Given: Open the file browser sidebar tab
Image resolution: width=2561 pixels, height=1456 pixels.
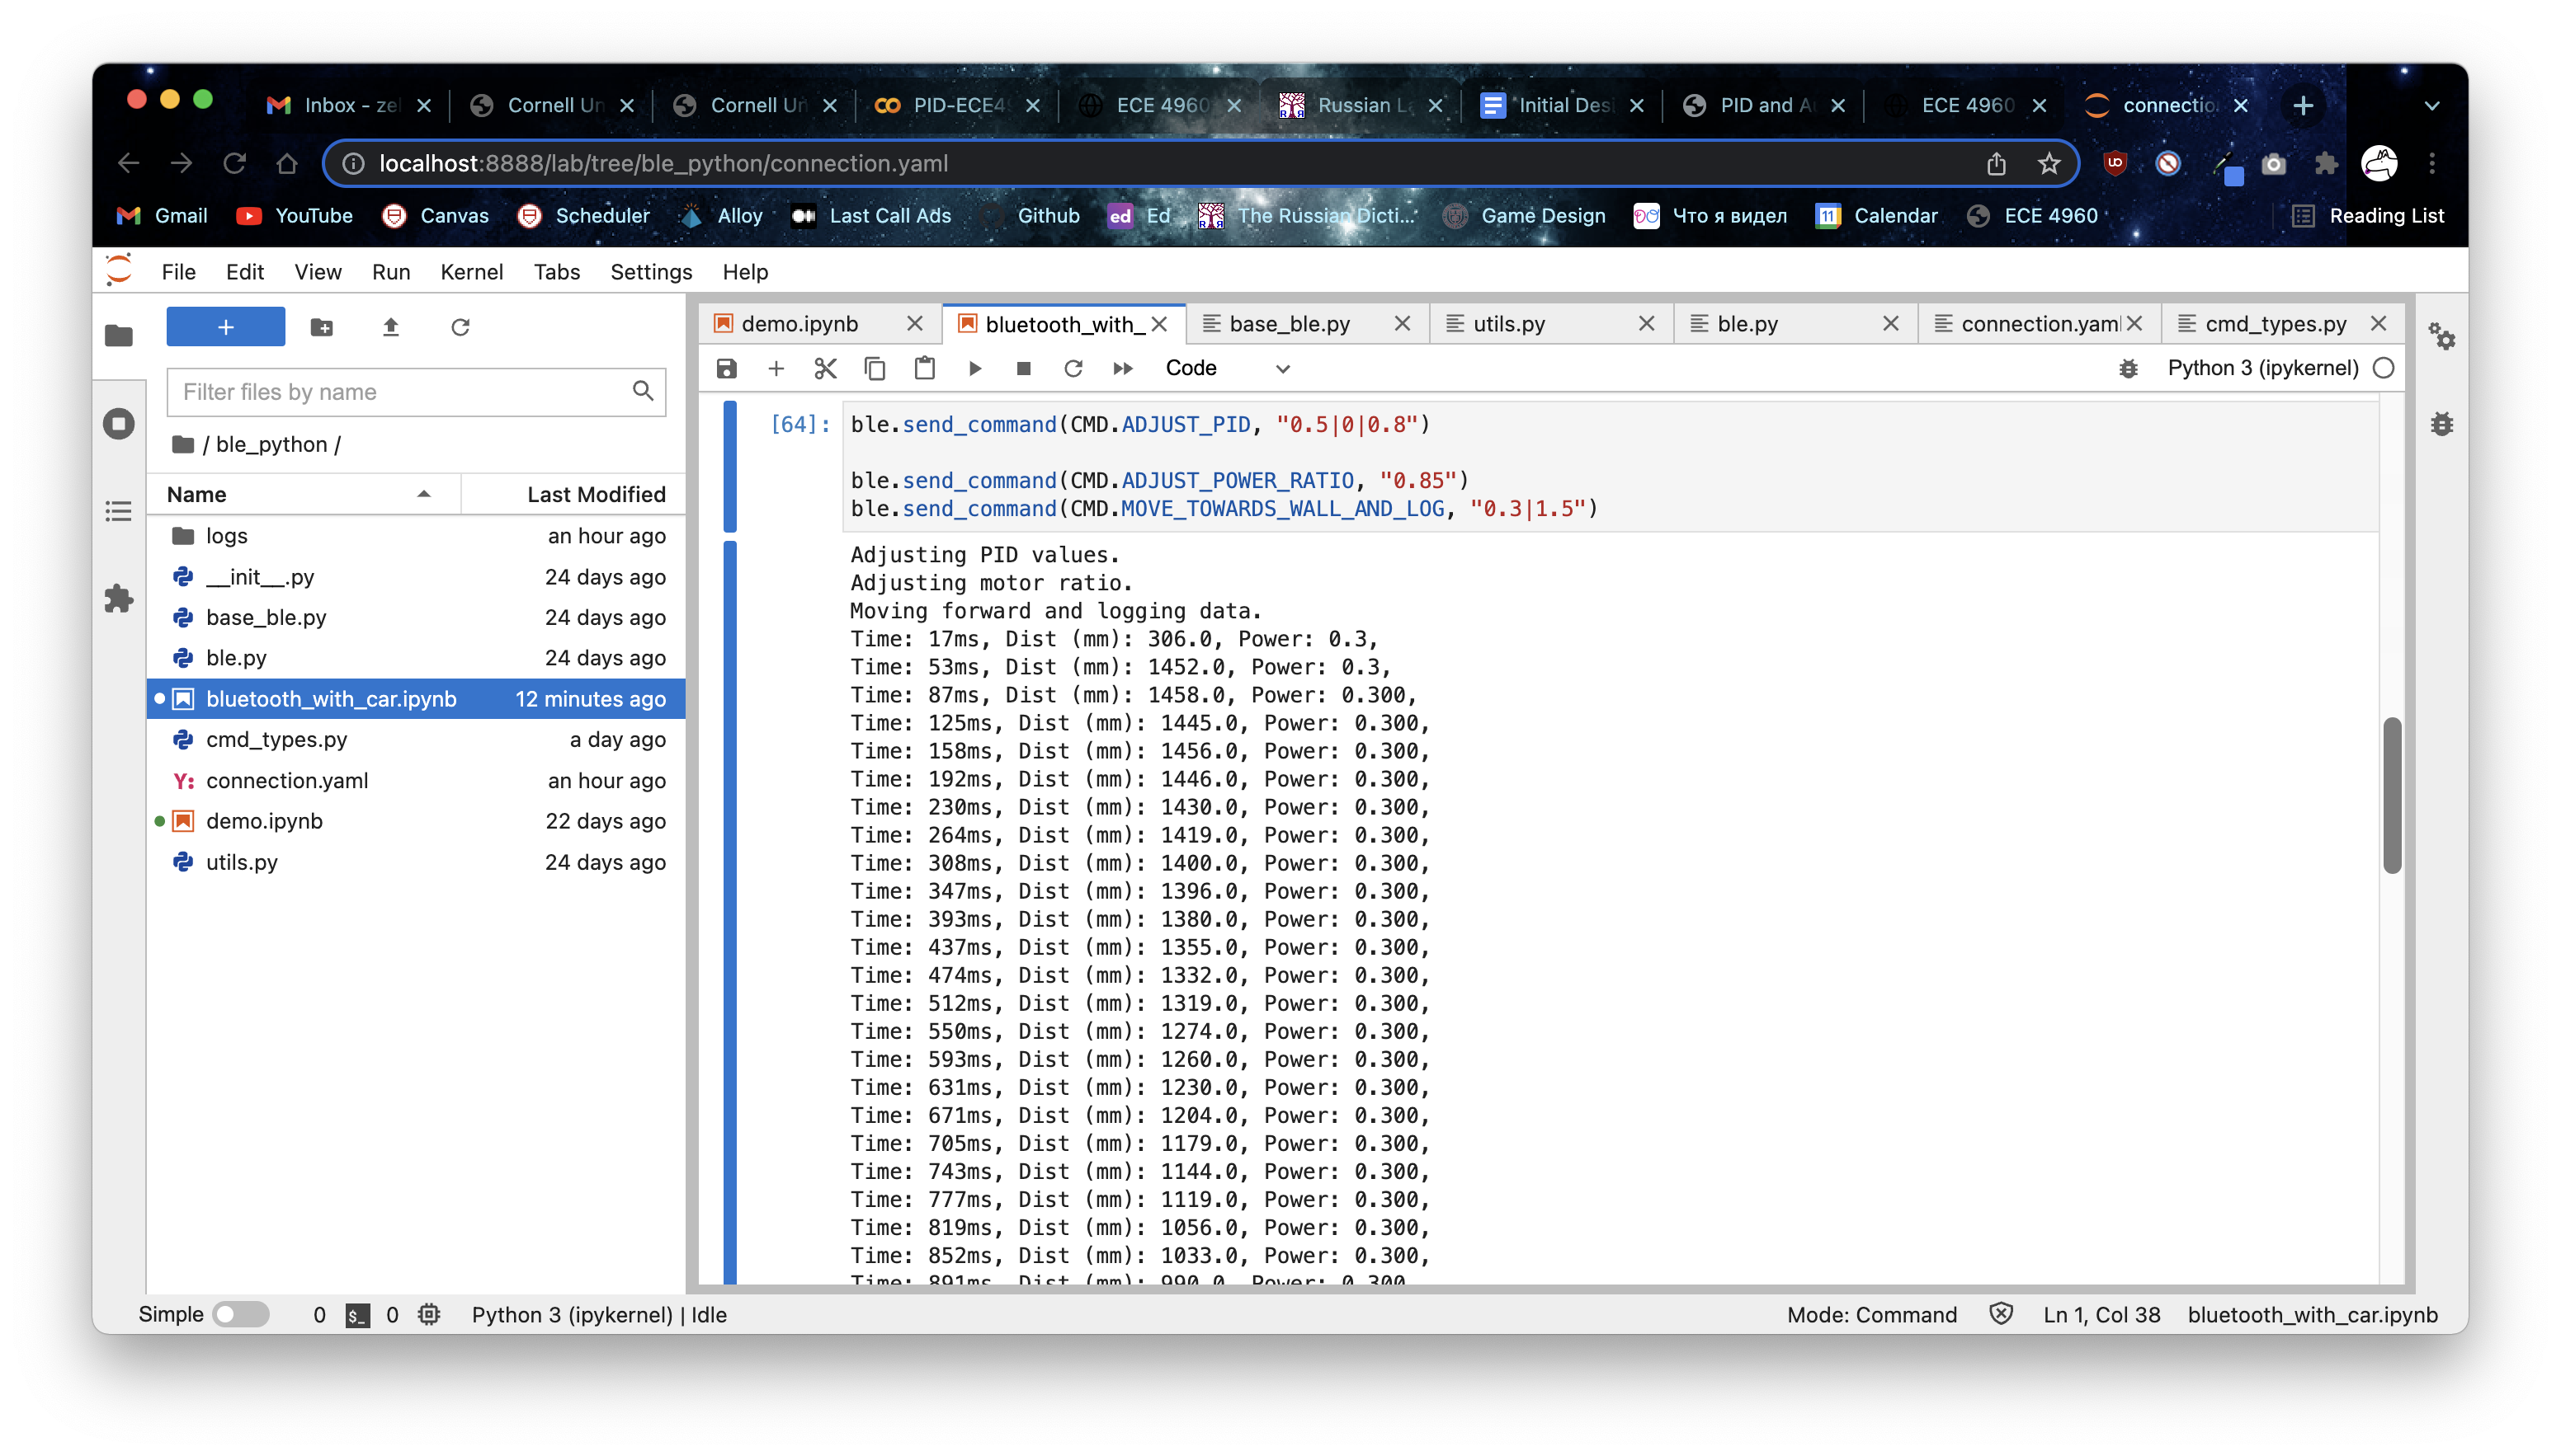Looking at the screenshot, I should (x=118, y=335).
